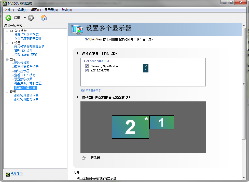This screenshot has width=249, height=182.
Task: Open 管理 3D 设置 page
Action: pos(23,51)
